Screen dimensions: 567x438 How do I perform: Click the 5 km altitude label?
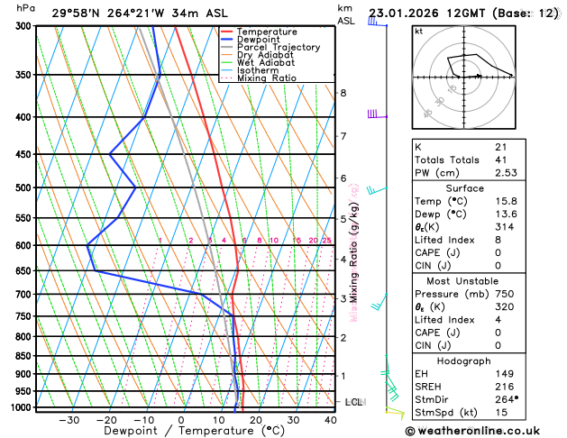[x=343, y=219]
